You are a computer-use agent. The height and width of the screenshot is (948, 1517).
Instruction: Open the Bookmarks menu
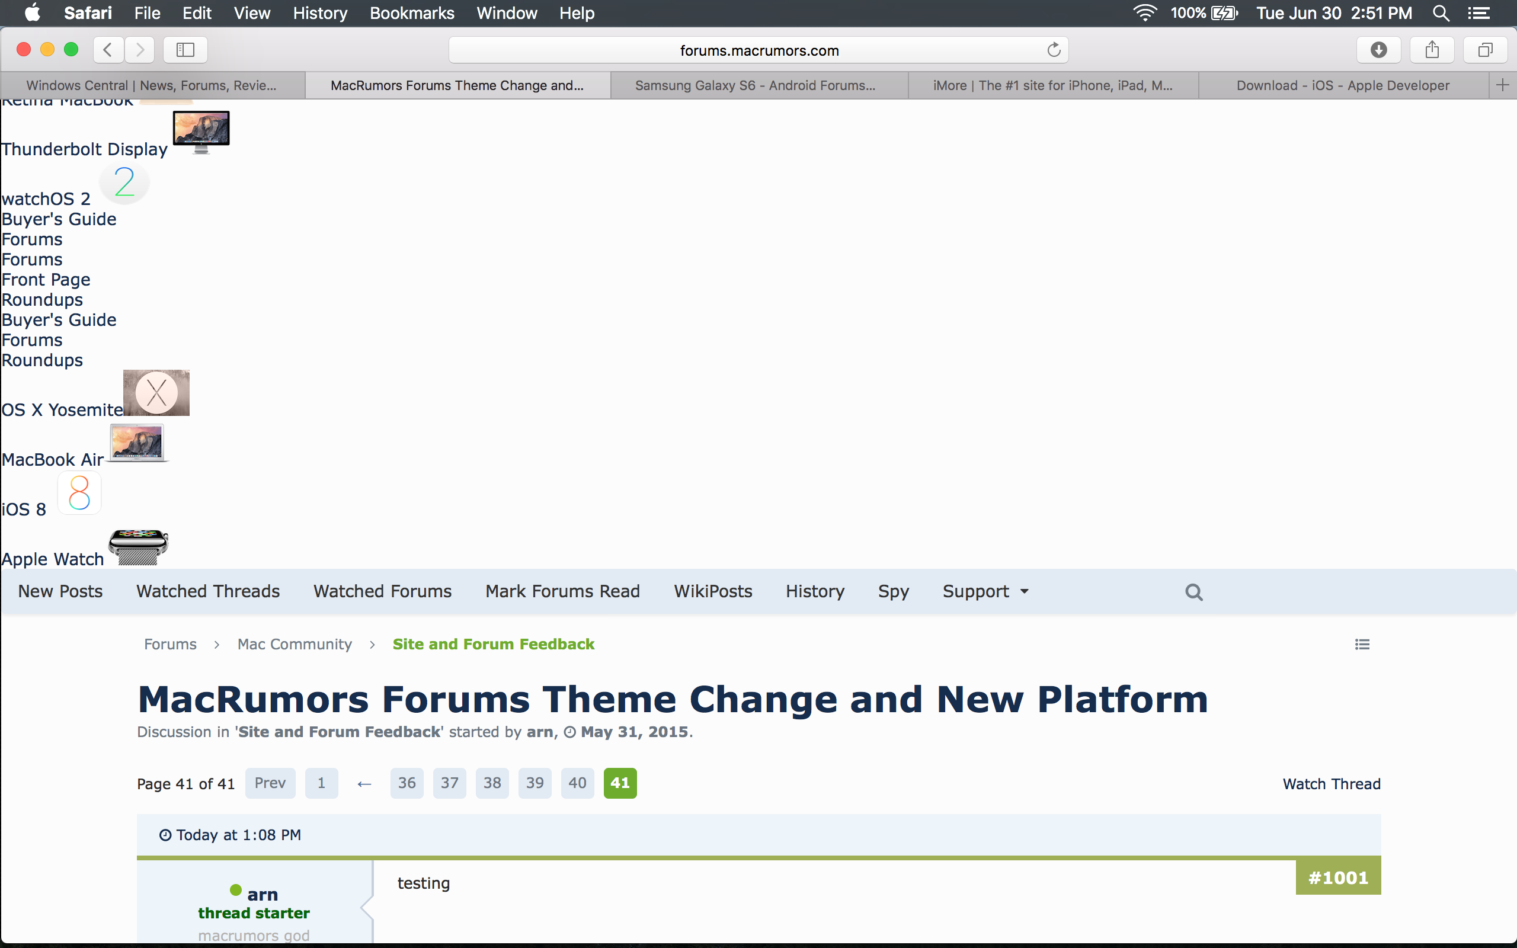coord(412,13)
